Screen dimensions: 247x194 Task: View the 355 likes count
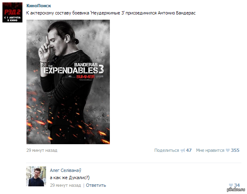click(235, 150)
